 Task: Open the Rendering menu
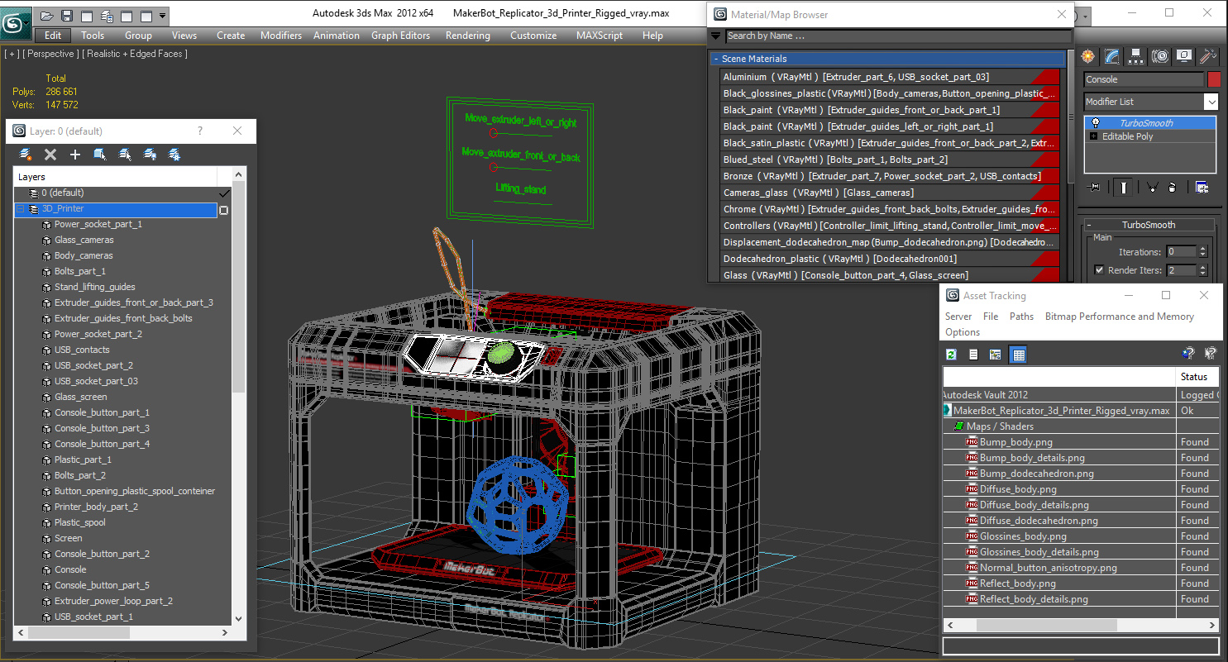coord(467,36)
